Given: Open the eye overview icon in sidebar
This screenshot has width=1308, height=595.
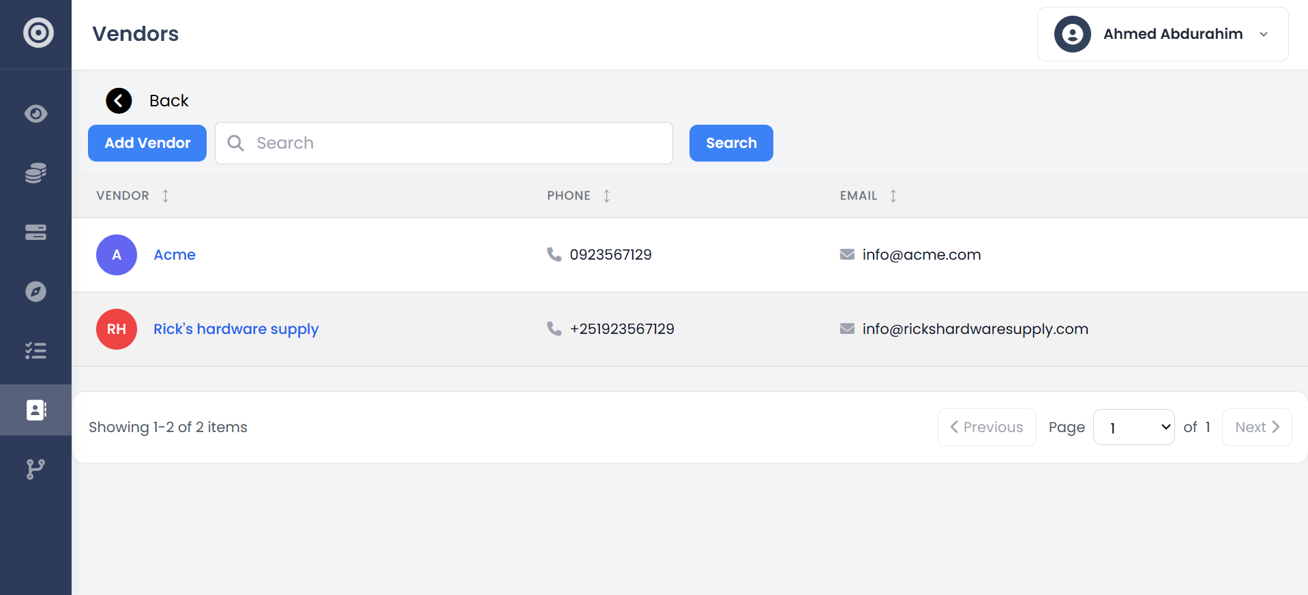Looking at the screenshot, I should click(x=35, y=113).
